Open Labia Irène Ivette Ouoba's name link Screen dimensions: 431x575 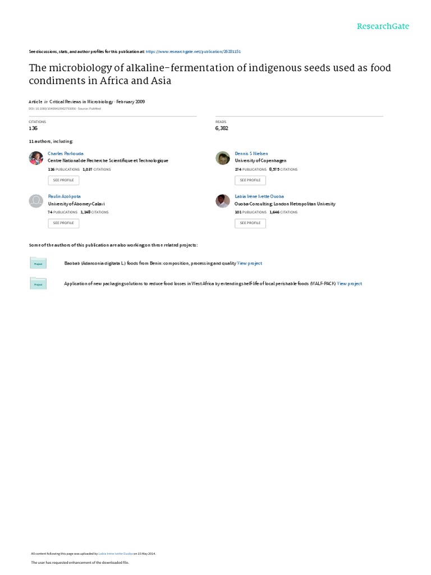click(259, 197)
